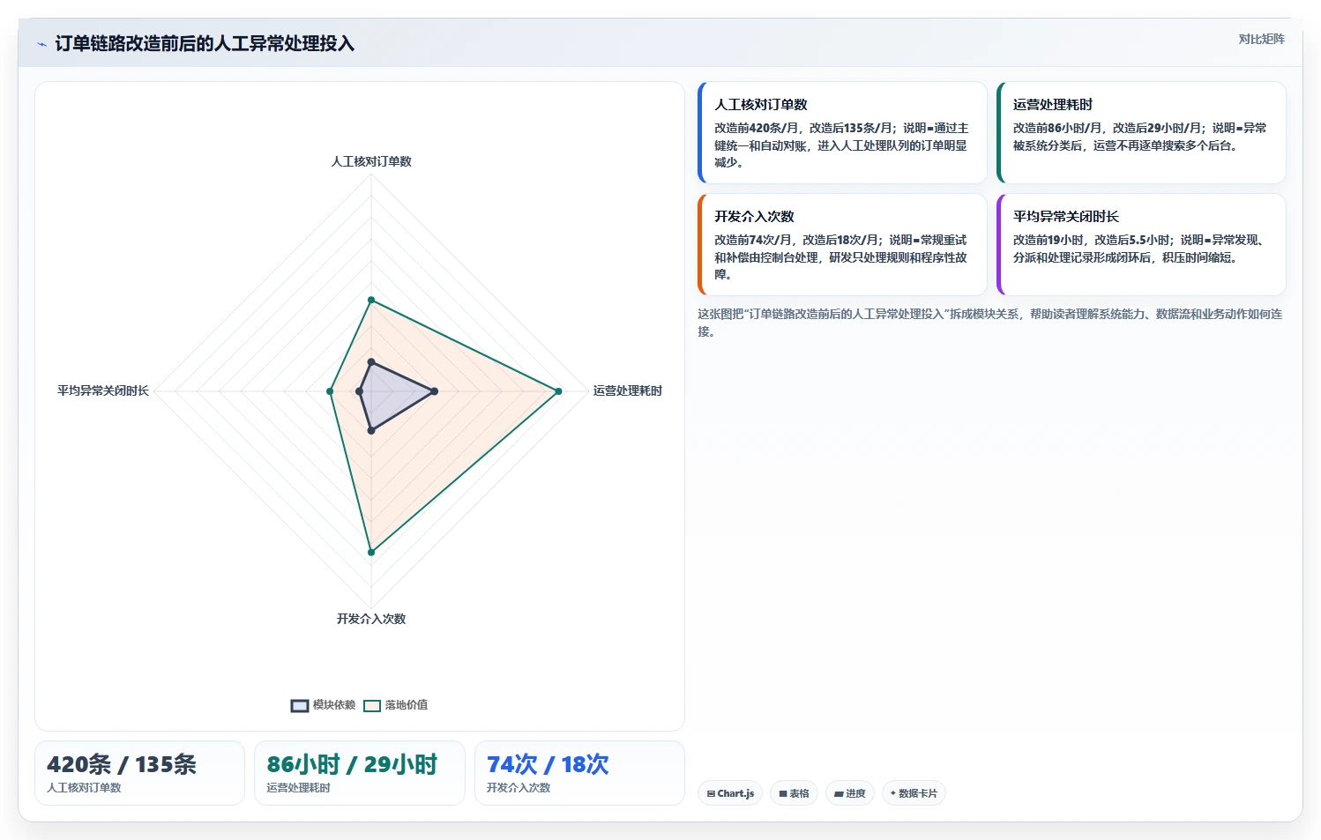This screenshot has height=840, width=1321.
Task: Click the 平均异常关闭时长 card heading
Action: point(1066,217)
